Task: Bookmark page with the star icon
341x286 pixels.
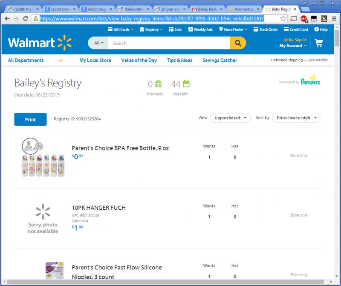Action: 283,19
